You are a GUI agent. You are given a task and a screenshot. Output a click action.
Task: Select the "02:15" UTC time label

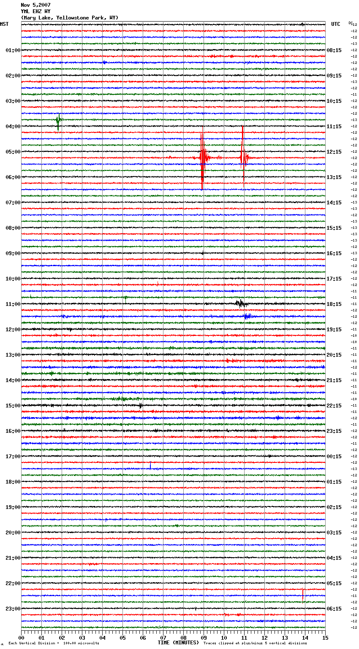click(x=334, y=507)
